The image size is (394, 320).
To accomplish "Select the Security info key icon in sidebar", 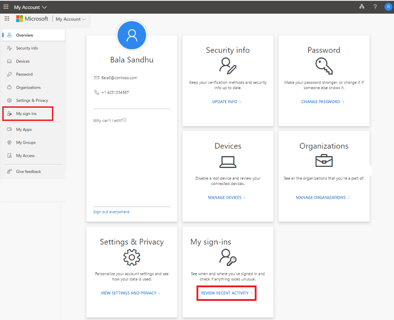I will pyautogui.click(x=8, y=48).
